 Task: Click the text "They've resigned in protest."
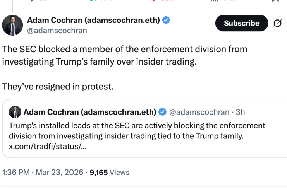58,86
